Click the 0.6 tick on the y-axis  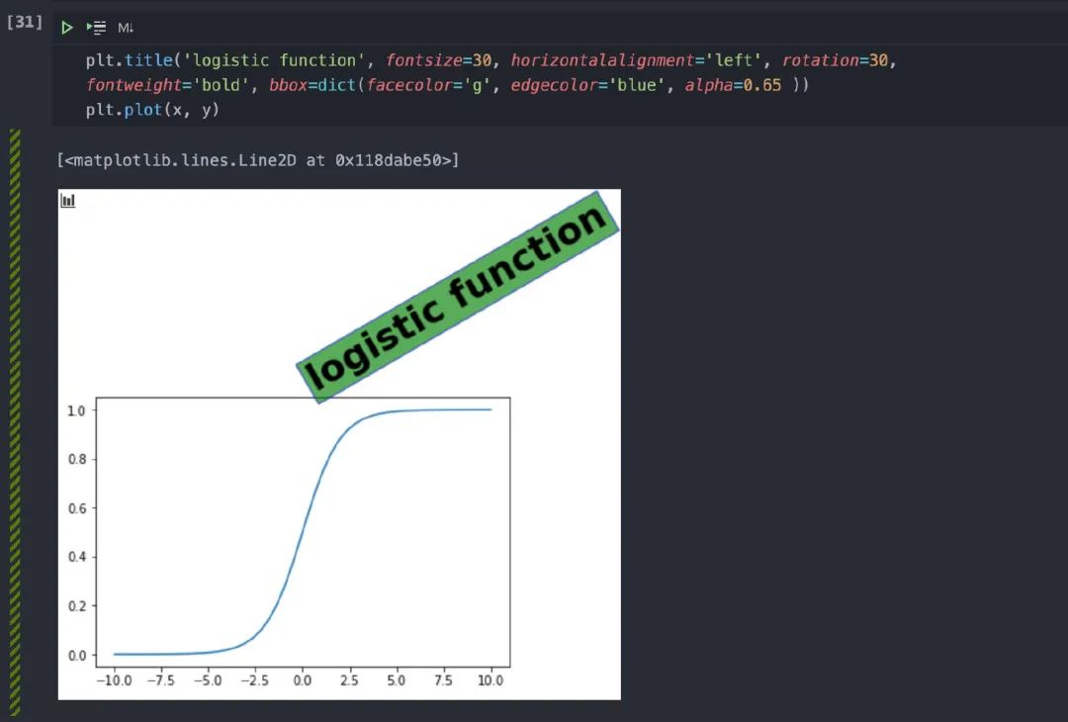click(x=76, y=508)
